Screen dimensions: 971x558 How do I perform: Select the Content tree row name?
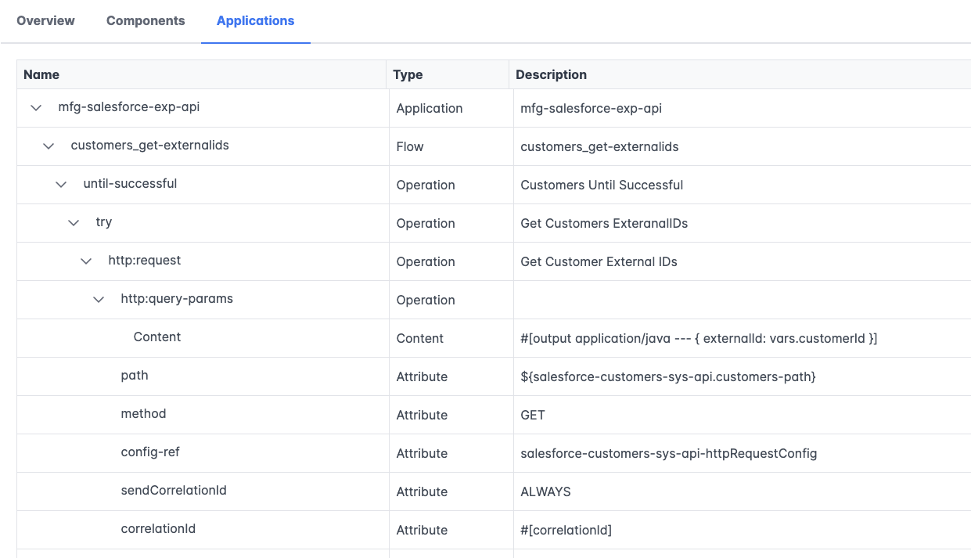click(x=157, y=337)
